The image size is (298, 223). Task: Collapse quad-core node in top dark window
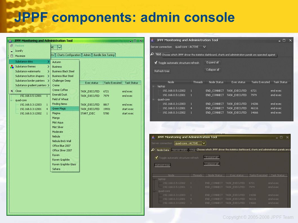tap(154, 99)
